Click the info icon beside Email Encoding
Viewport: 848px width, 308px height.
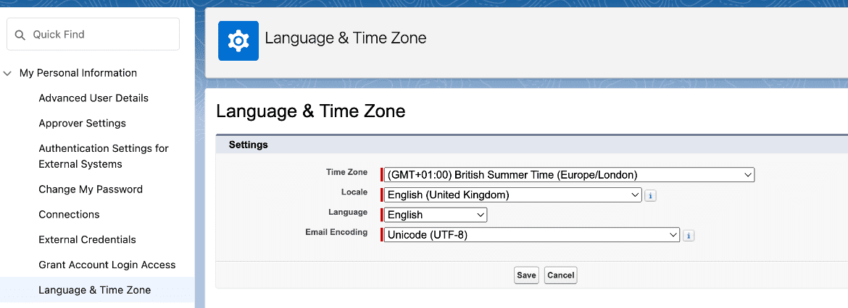click(688, 235)
